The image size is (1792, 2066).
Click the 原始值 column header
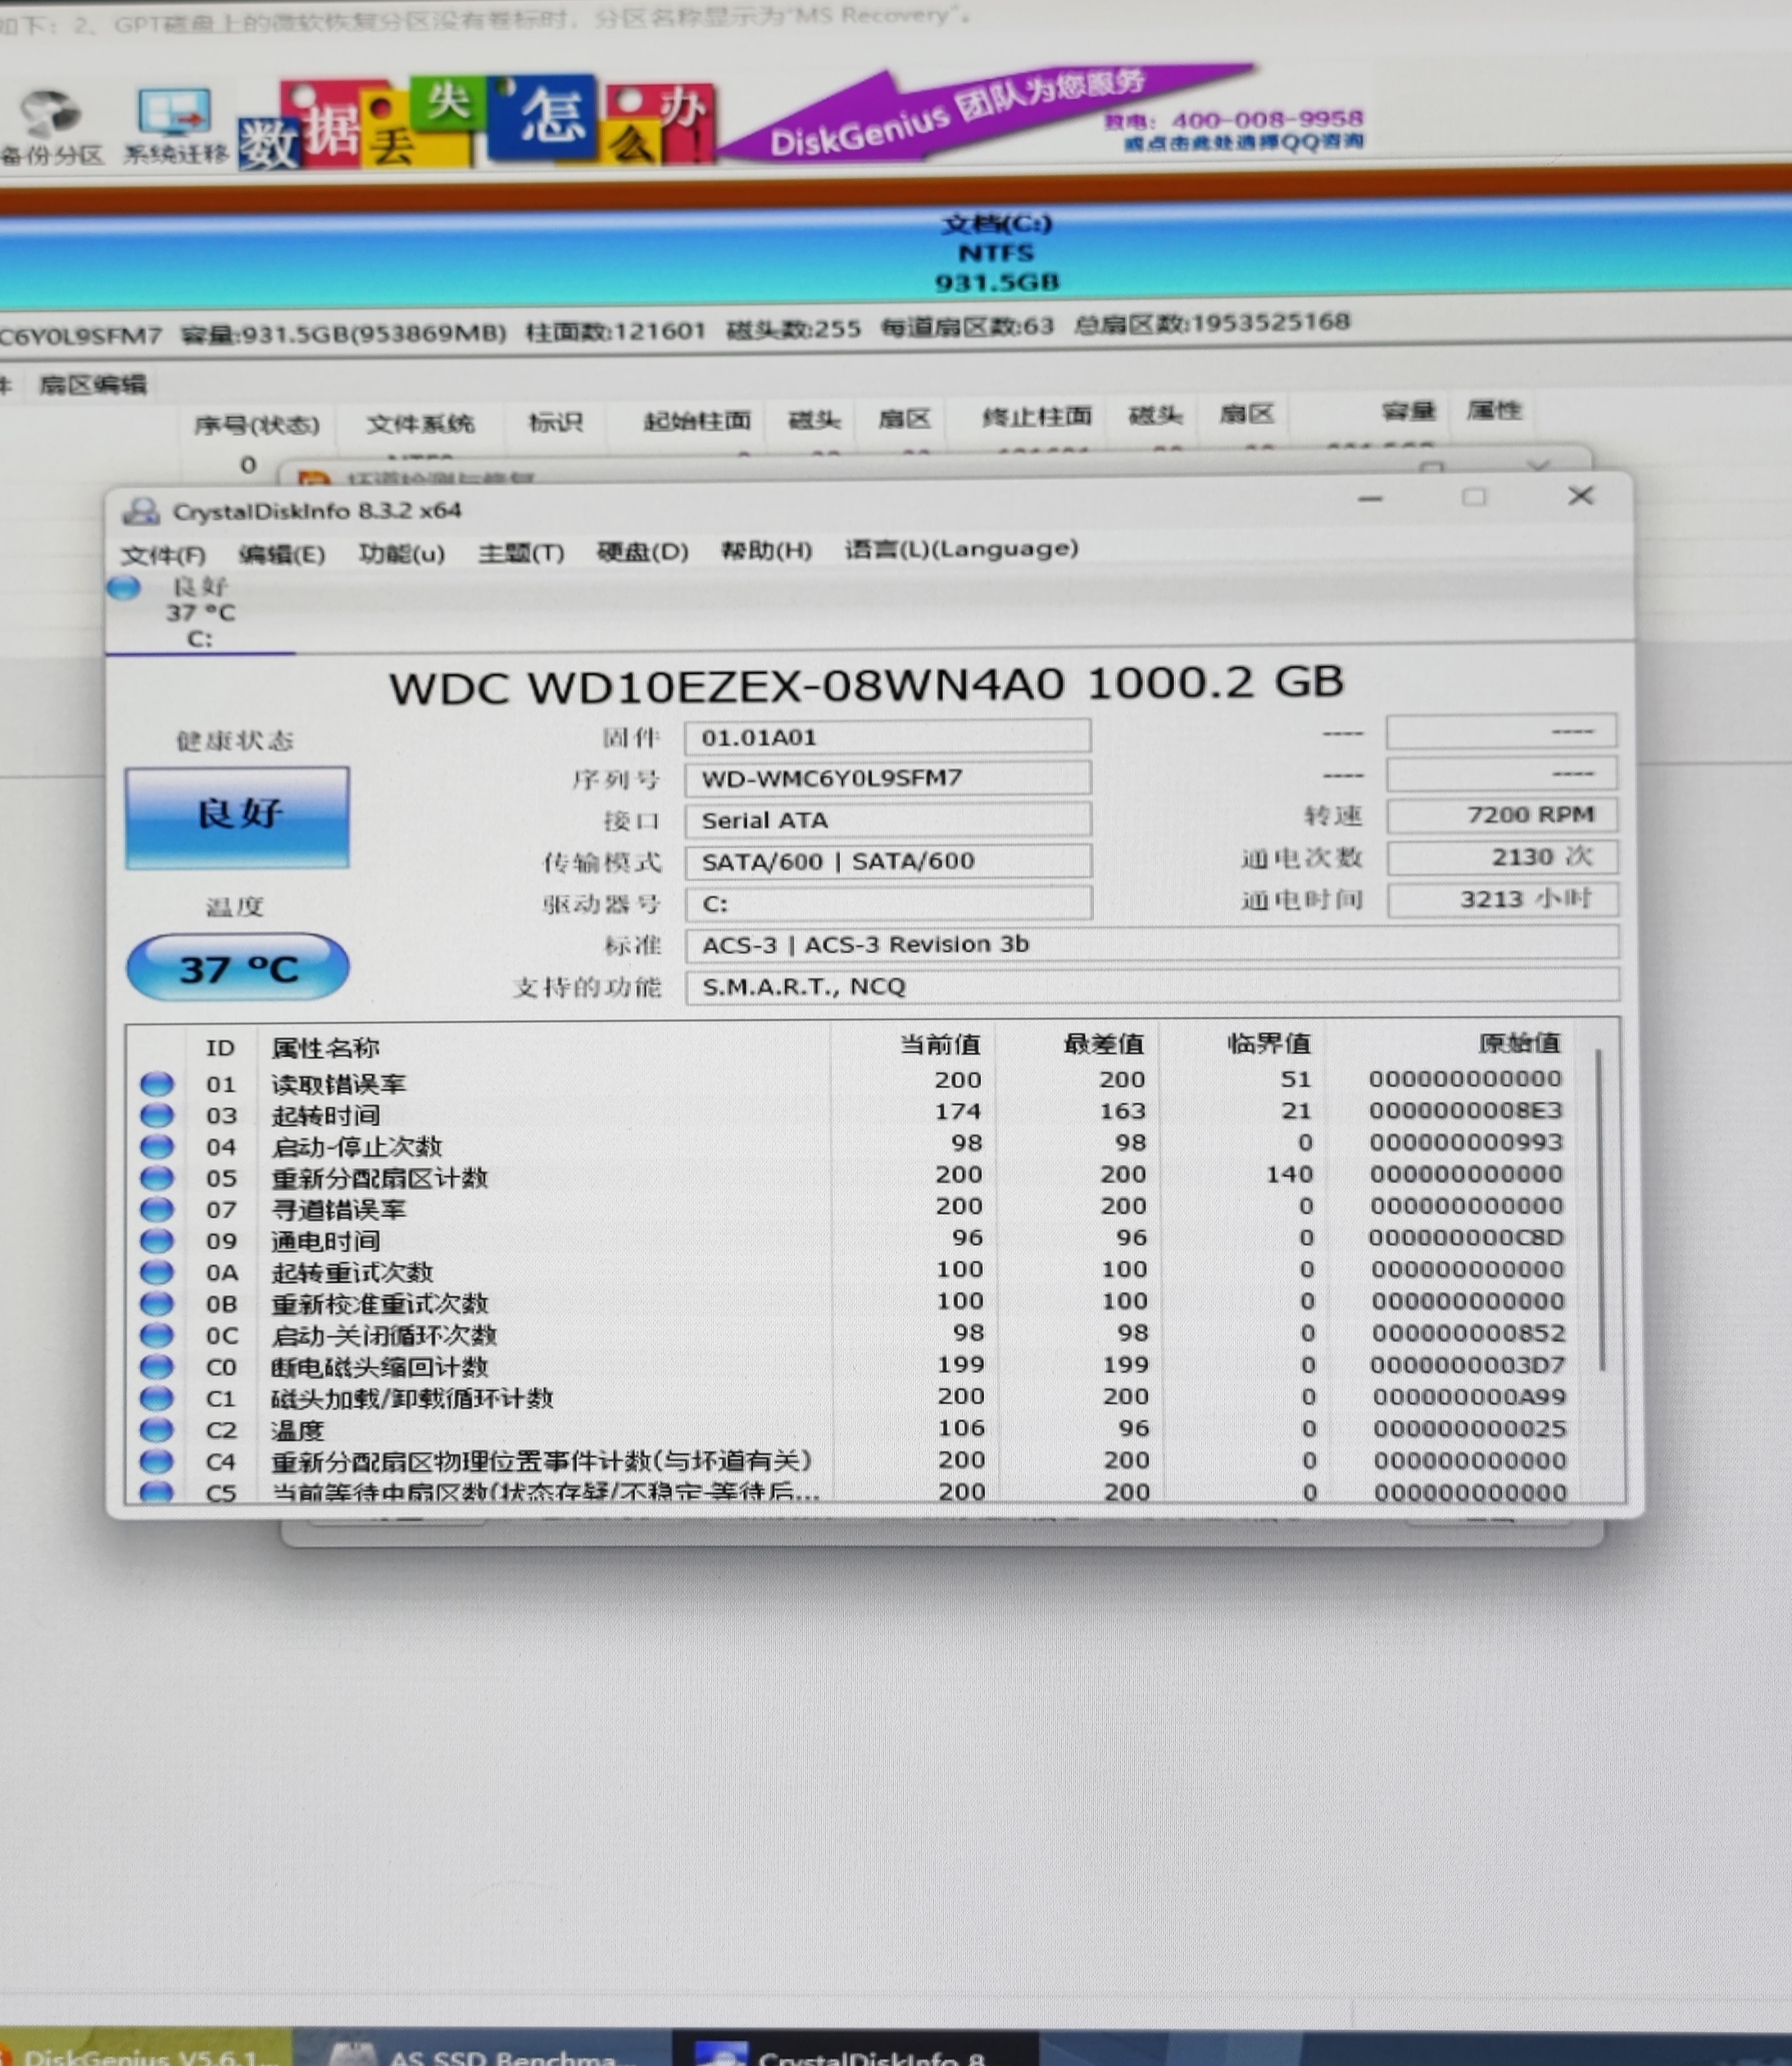pyautogui.click(x=1520, y=1044)
